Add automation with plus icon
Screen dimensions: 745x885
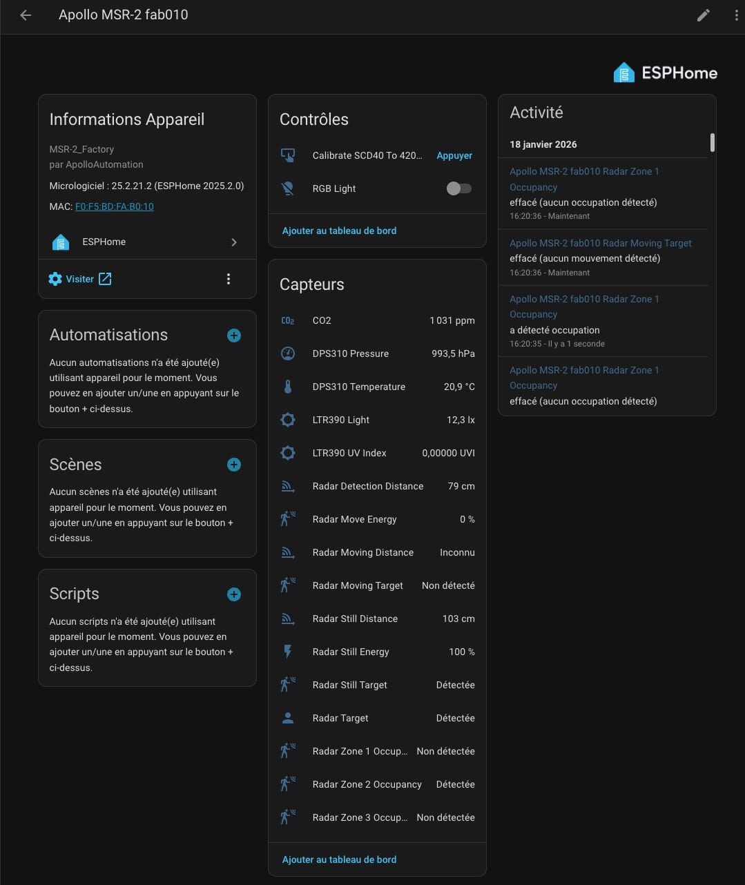pos(234,335)
